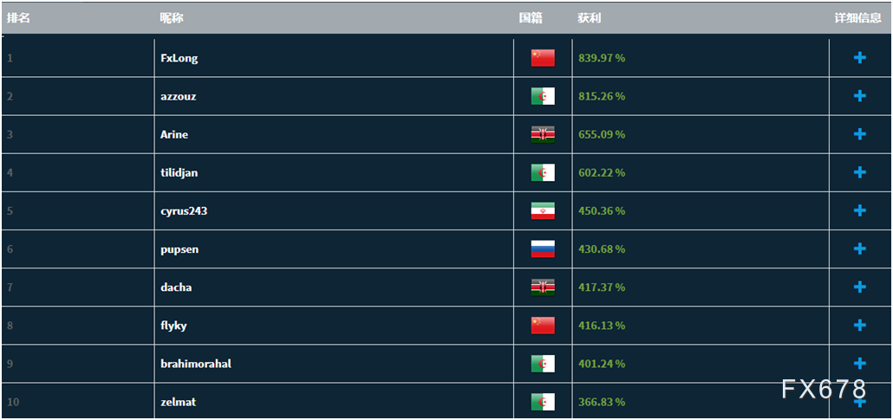Click the Kenya flag beside dacha
Screen dimensions: 893x420
[x=543, y=288]
